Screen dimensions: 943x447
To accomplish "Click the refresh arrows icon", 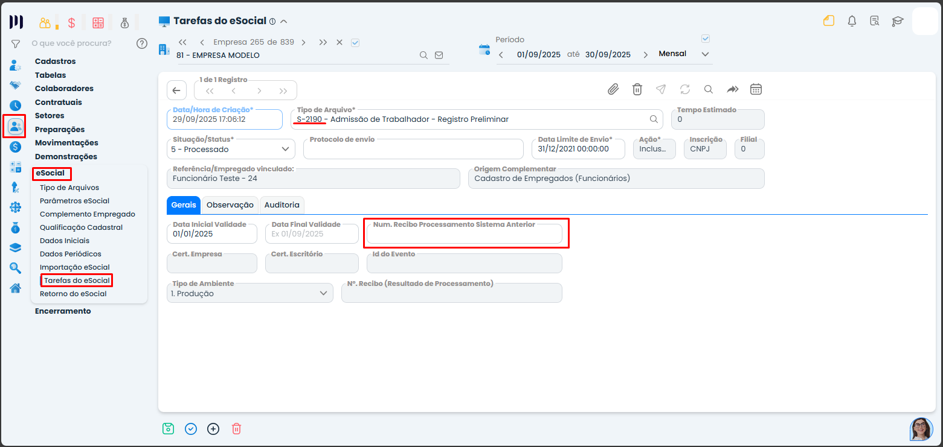I will click(x=684, y=89).
